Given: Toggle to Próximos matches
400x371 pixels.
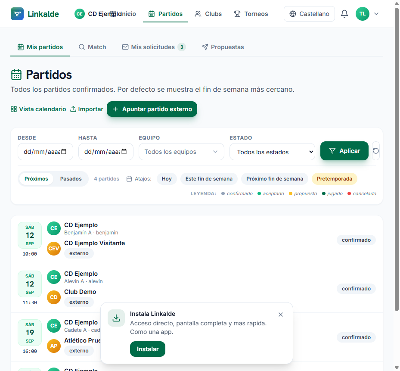Looking at the screenshot, I should 36,179.
